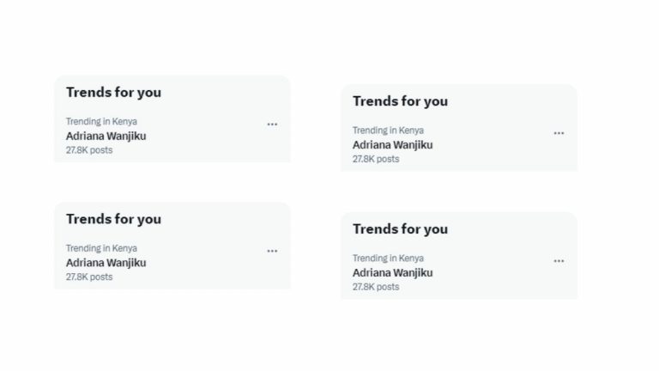This screenshot has height=371, width=659.
Task: Open more options in bottom-left trends card
Action: (272, 252)
